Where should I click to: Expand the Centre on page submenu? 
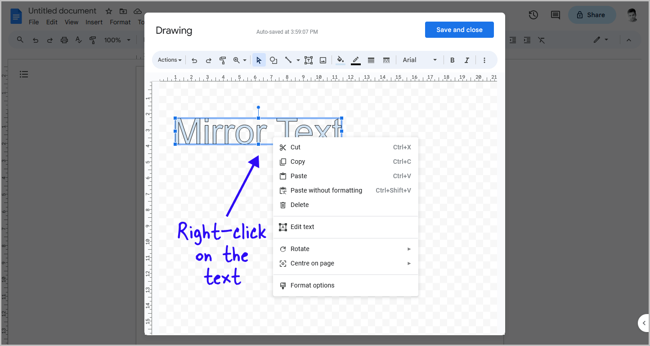pyautogui.click(x=345, y=263)
